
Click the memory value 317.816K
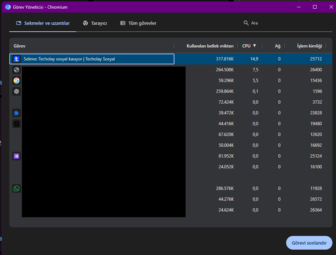coord(225,59)
